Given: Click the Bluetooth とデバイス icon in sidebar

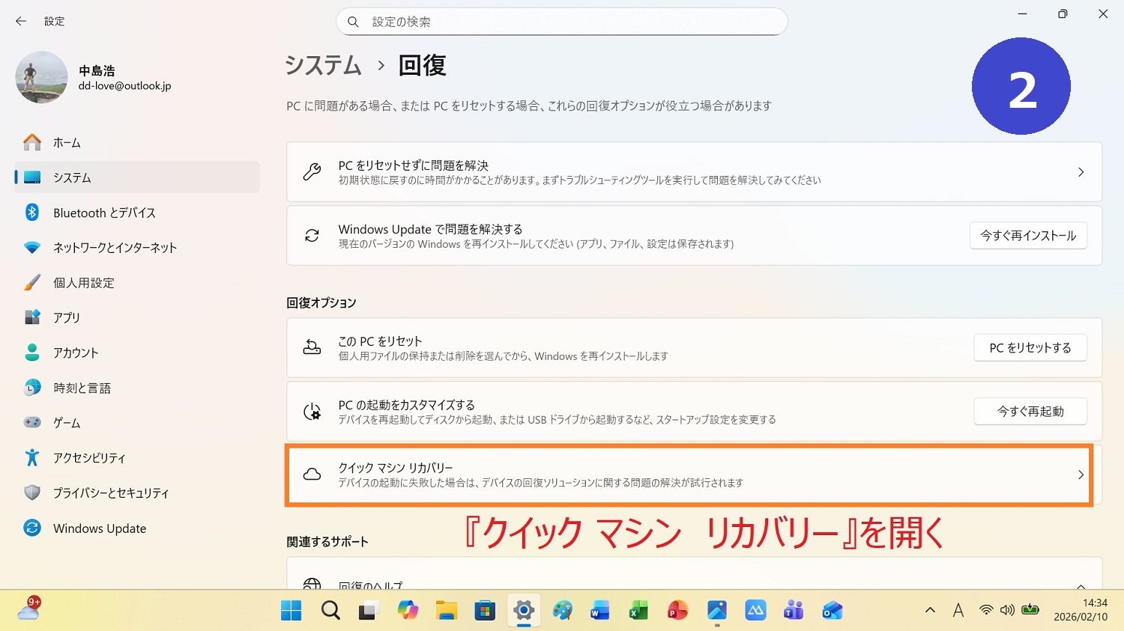Looking at the screenshot, I should pos(32,213).
